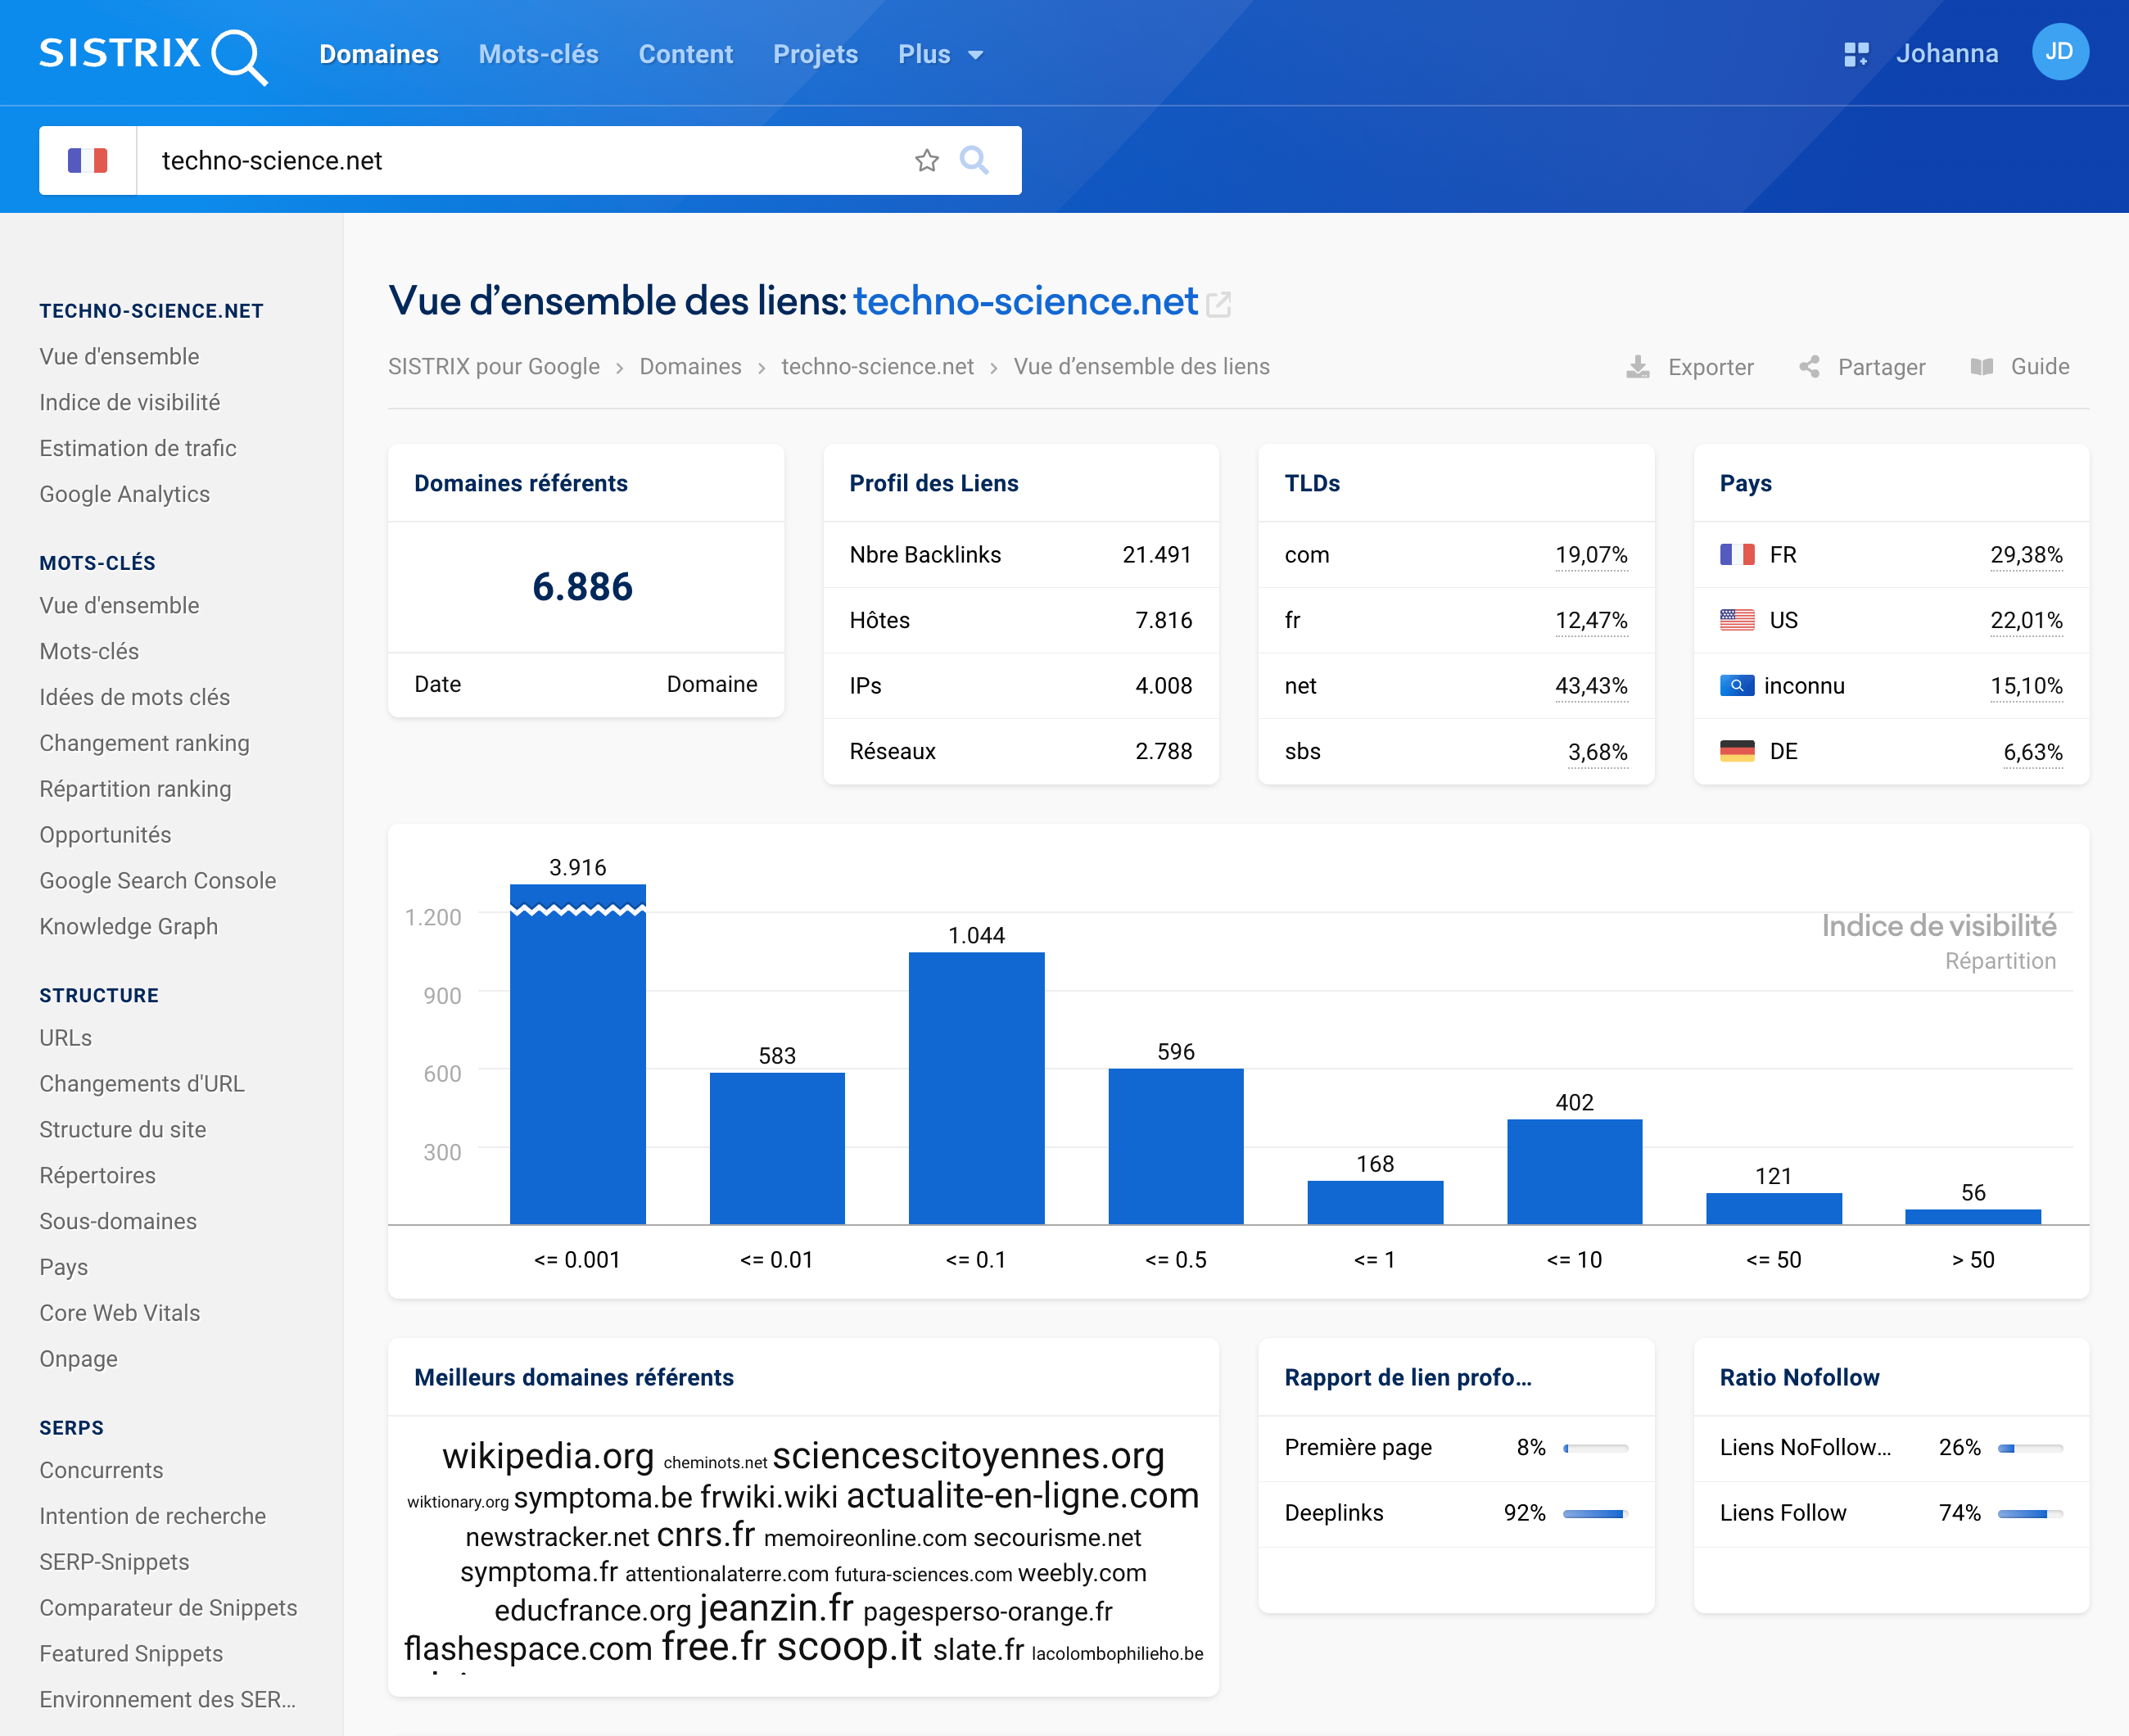Open Concurrents in sidebar
The width and height of the screenshot is (2129, 1736).
101,1470
